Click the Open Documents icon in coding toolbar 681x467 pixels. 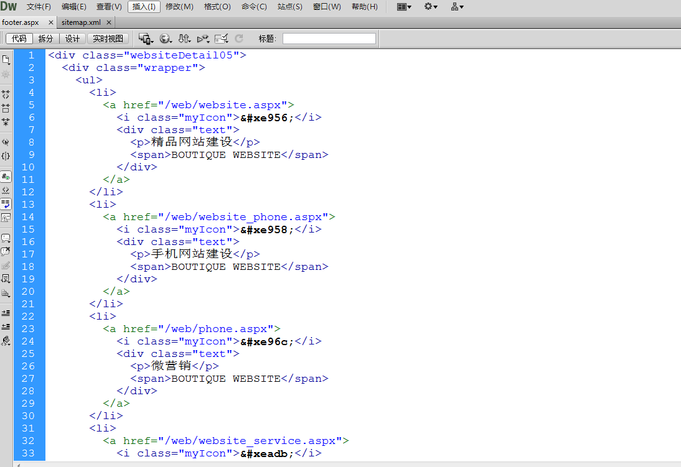tap(6, 60)
